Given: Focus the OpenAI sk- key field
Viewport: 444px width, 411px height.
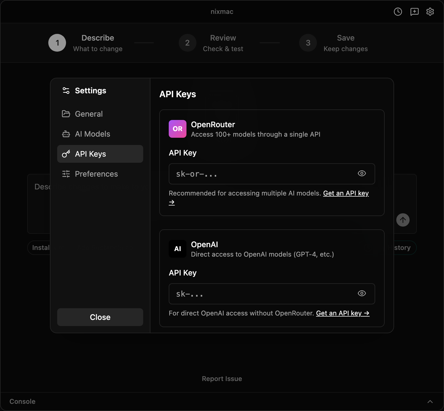Looking at the screenshot, I should 272,294.
